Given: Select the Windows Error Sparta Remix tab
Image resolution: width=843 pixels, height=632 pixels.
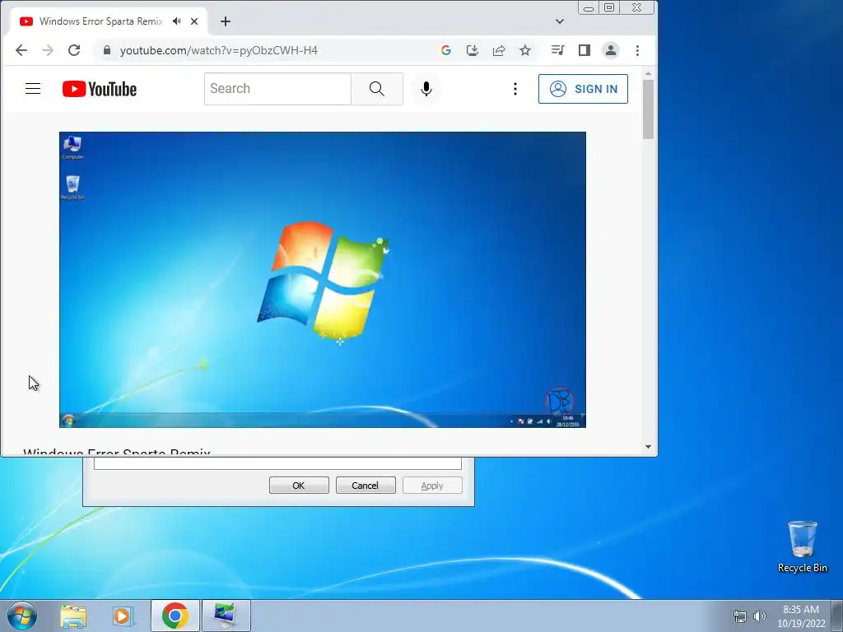Looking at the screenshot, I should [x=101, y=21].
